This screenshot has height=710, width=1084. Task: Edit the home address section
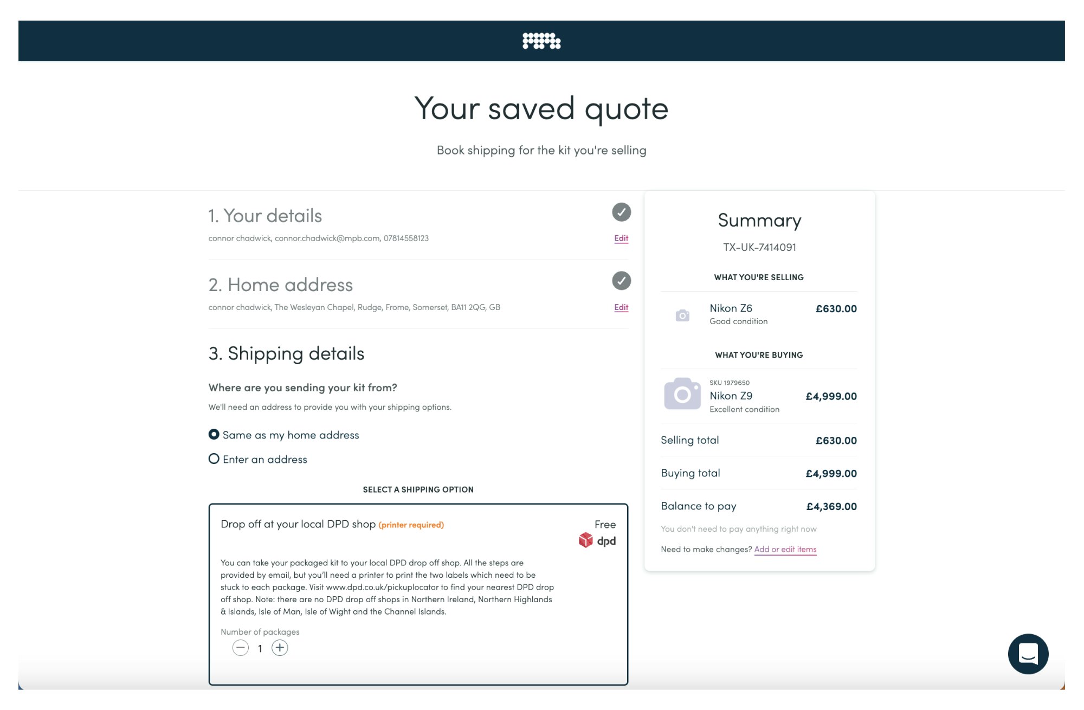click(x=621, y=307)
